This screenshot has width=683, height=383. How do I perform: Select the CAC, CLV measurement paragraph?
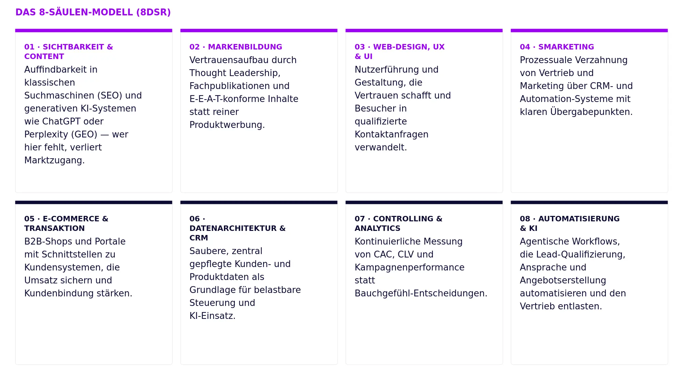(x=421, y=267)
